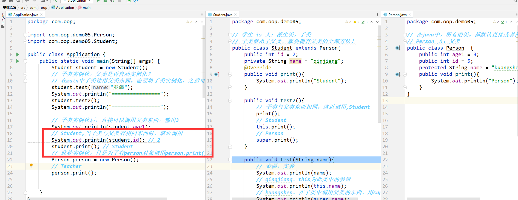The width and height of the screenshot is (518, 200).
Task: Click 'public int age1 = 3;' in Person.java
Action: coord(449,55)
